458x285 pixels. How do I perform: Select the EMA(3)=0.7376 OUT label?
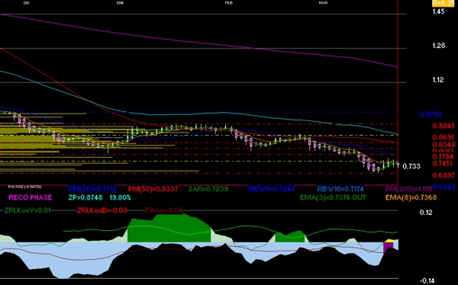tap(333, 197)
